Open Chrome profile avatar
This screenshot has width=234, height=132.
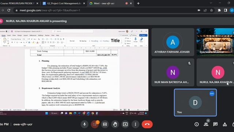(232, 10)
